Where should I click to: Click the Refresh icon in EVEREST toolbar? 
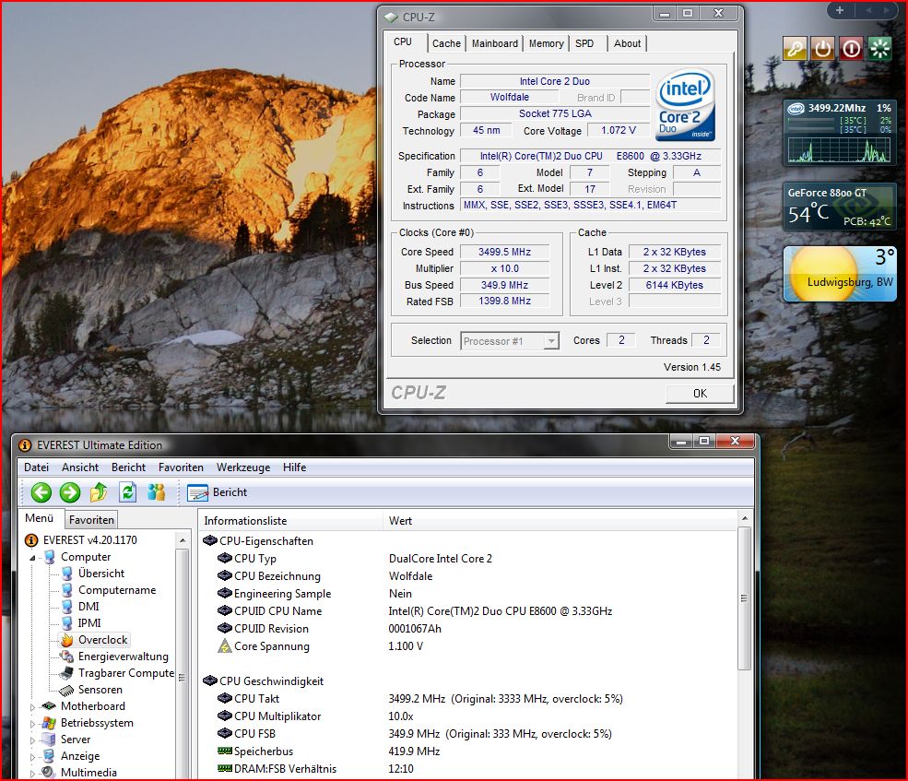(127, 492)
